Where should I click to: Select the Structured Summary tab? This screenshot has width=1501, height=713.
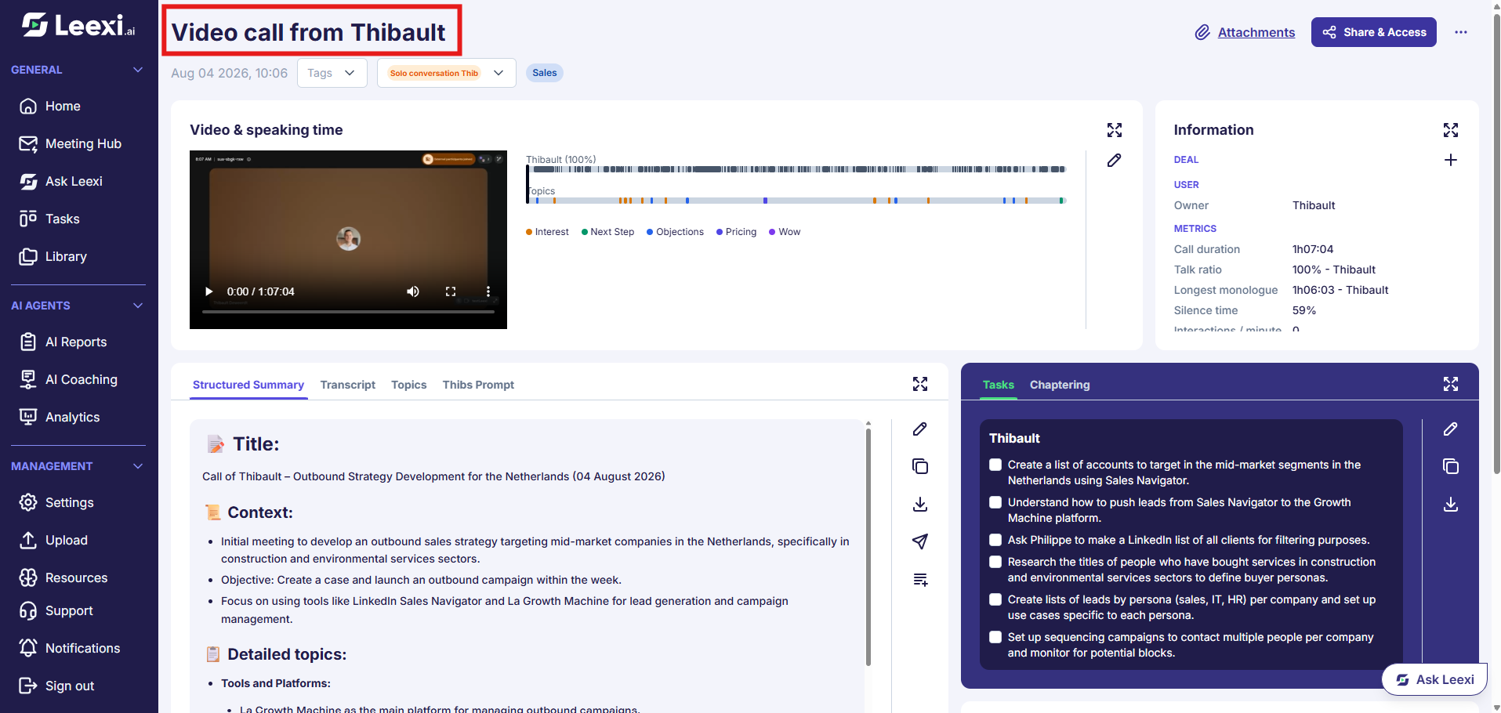click(248, 385)
